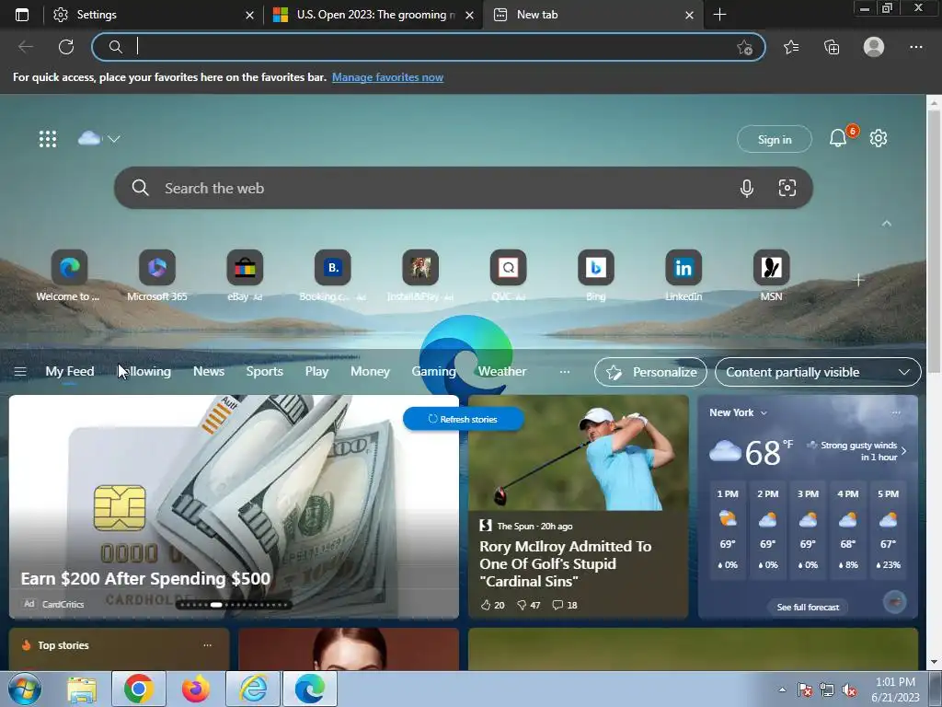Like the Rory McIlroy story
Viewport: 942px width, 707px height.
tap(492, 606)
